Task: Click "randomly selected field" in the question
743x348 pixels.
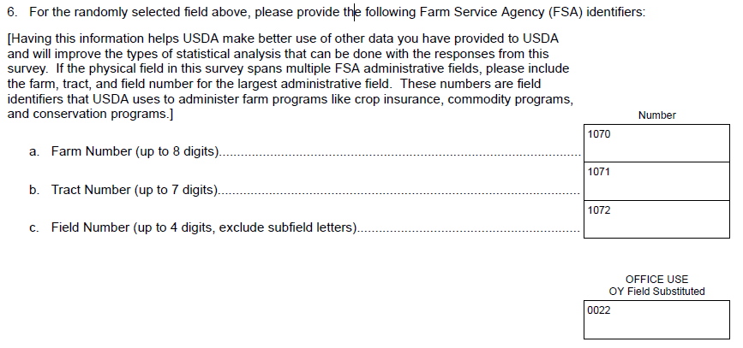Action: (115, 12)
